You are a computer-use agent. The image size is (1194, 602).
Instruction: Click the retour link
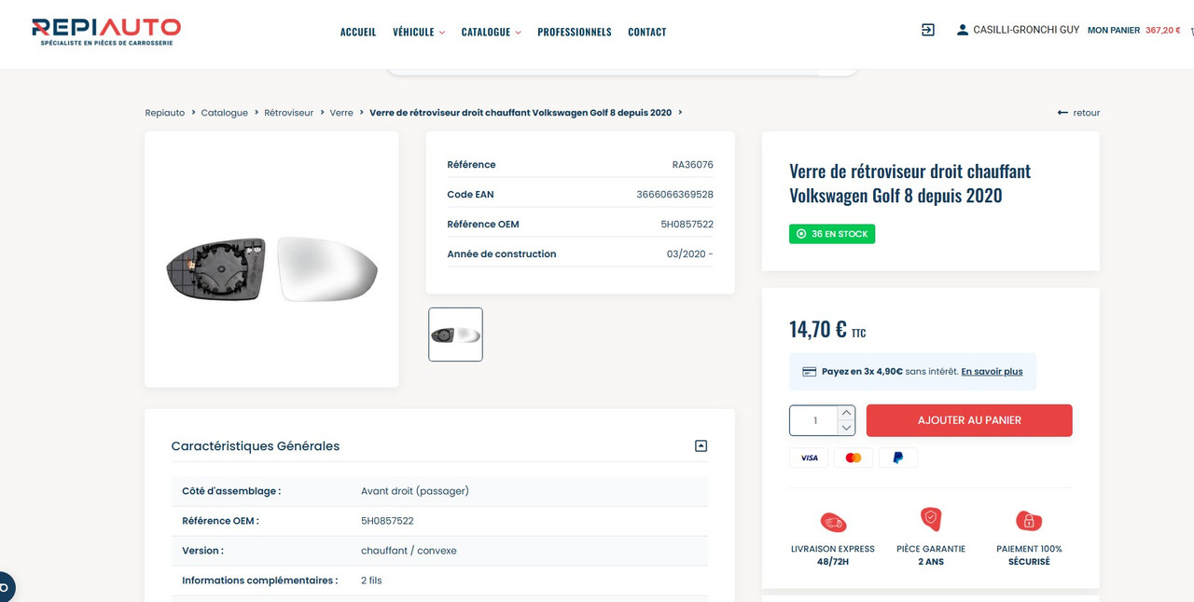point(1087,113)
